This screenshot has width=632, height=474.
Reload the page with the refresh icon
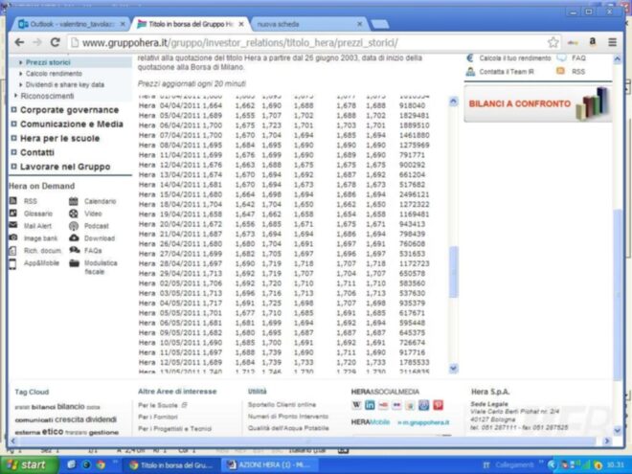tap(56, 42)
